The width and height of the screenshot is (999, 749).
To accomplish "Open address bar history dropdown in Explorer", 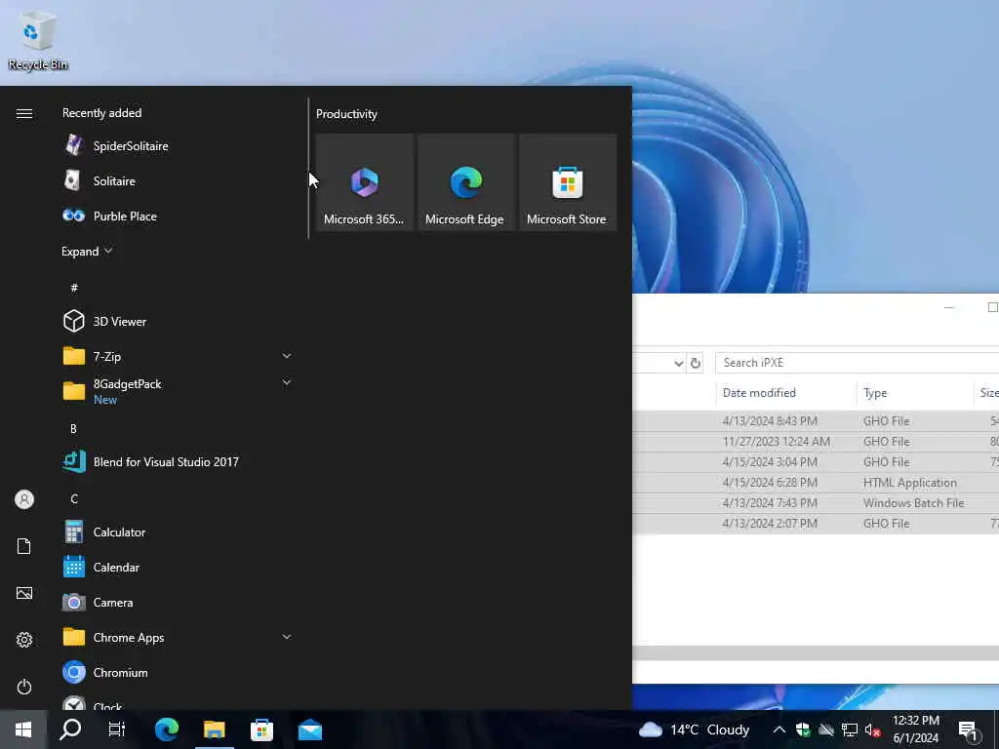I will (x=679, y=363).
